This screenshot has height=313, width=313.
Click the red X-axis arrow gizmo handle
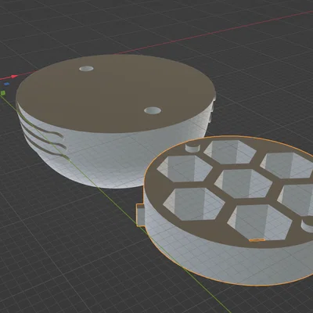coord(14,77)
